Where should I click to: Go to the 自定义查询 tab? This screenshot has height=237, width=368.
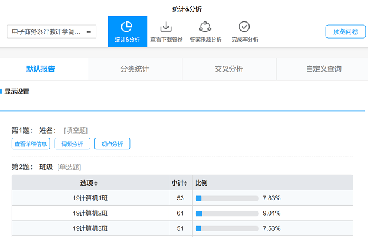[323, 69]
